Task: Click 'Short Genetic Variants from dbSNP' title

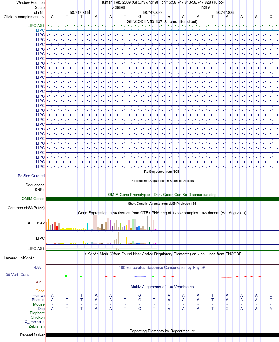Action: click(162, 204)
